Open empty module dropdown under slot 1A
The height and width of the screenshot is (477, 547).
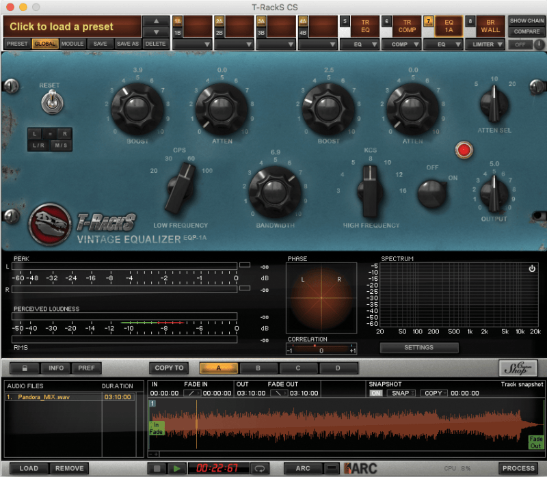[x=192, y=44]
